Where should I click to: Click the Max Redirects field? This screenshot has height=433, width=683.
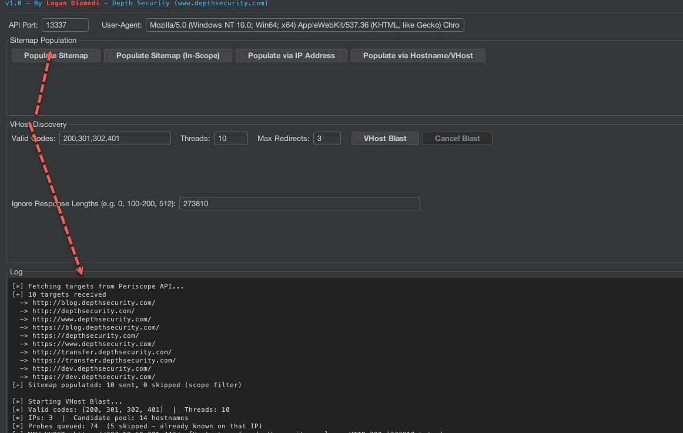tap(327, 139)
